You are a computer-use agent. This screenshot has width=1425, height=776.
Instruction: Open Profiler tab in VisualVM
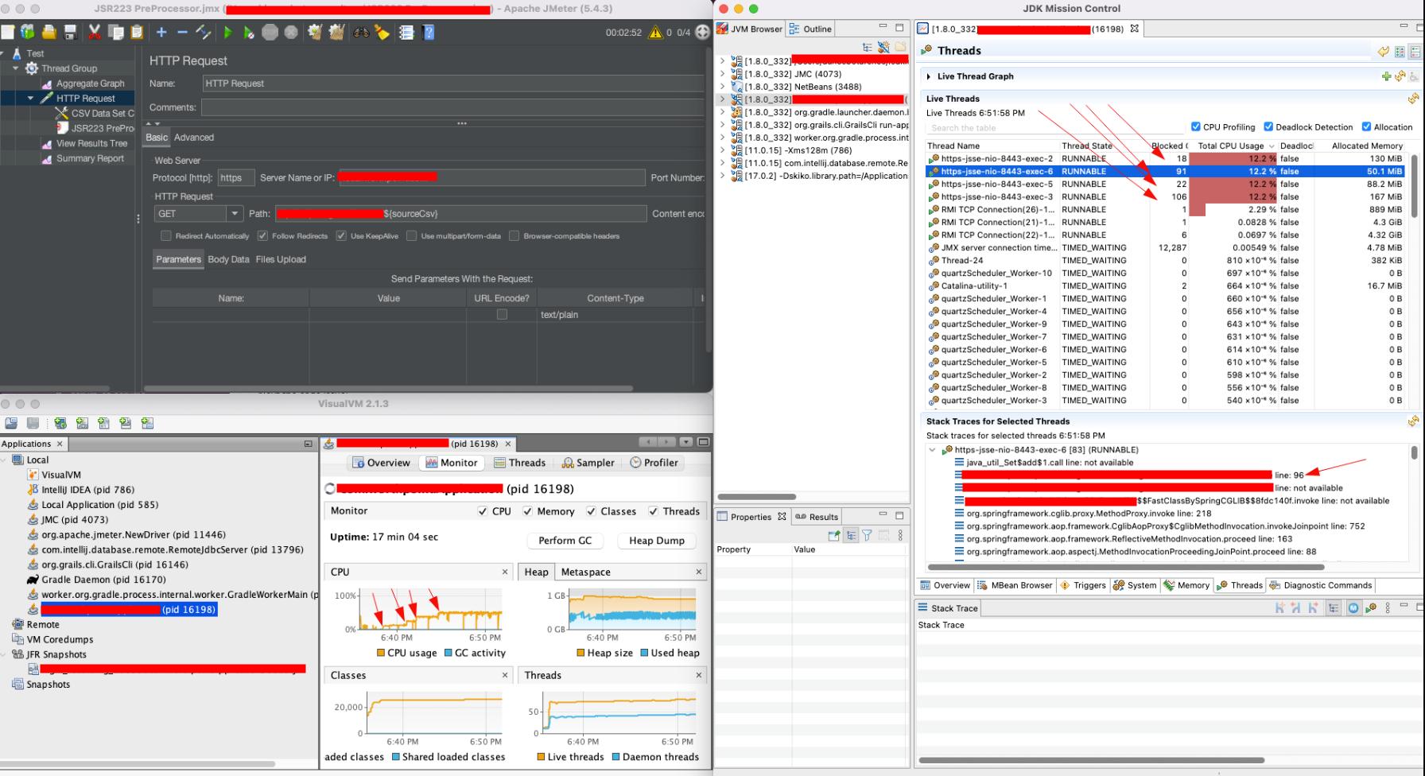(x=654, y=463)
